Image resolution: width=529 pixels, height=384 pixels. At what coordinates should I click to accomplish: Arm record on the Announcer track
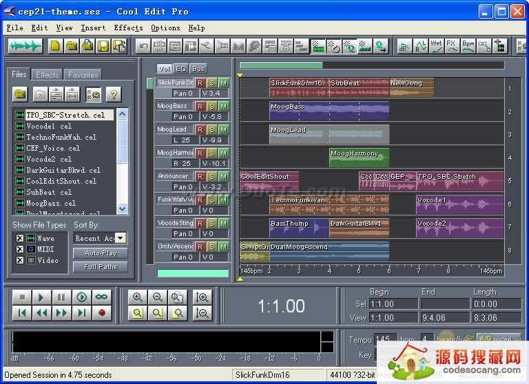(200, 176)
